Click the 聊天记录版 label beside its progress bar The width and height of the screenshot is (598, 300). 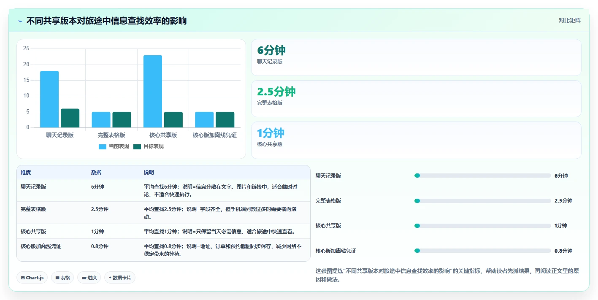point(328,176)
